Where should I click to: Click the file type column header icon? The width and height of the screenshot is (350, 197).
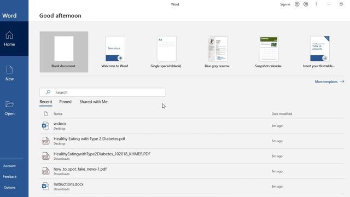[46, 114]
